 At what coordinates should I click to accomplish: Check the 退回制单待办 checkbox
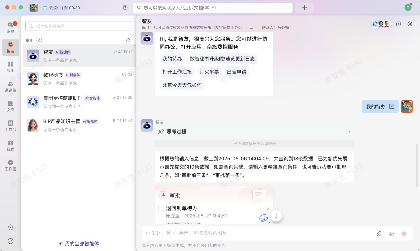[161, 208]
